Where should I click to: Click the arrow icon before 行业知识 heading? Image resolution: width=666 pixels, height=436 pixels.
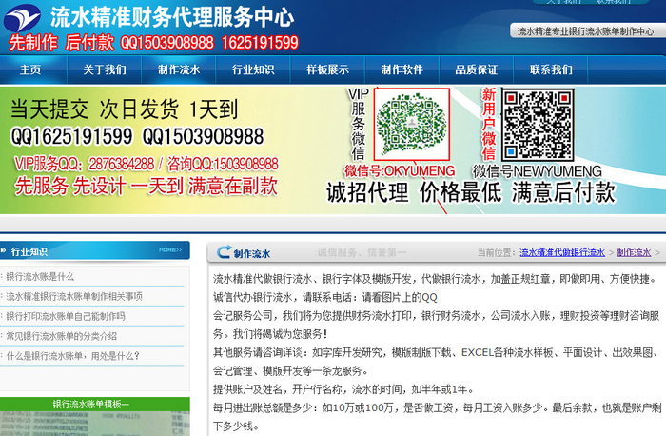(x=4, y=250)
